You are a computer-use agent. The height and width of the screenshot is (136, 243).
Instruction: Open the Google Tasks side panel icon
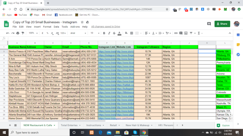point(238,54)
